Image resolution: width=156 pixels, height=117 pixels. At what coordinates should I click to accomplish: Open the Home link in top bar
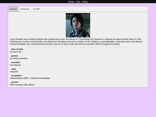[x=71, y=2]
